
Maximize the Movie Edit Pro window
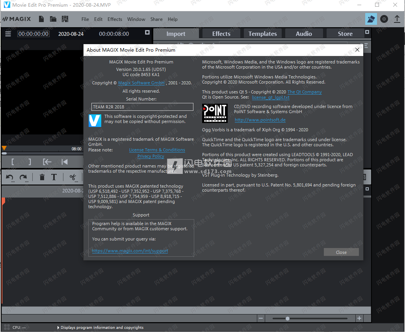[377, 5]
